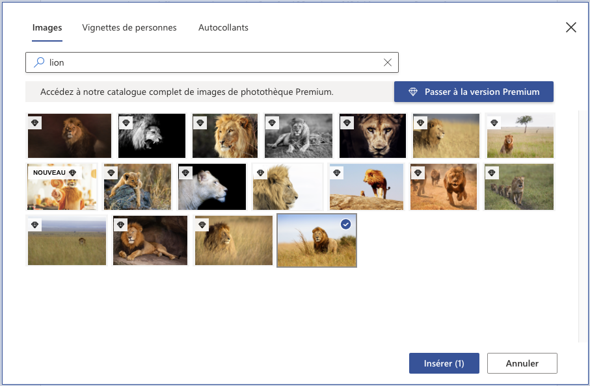Image resolution: width=590 pixels, height=386 pixels.
Task: Click premium diamond badge on lion cub on rock
Action: point(111,173)
